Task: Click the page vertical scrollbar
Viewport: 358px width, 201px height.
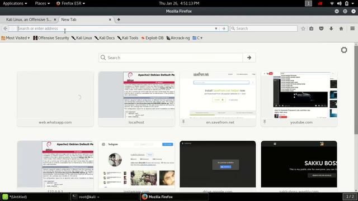Action: 356,90
